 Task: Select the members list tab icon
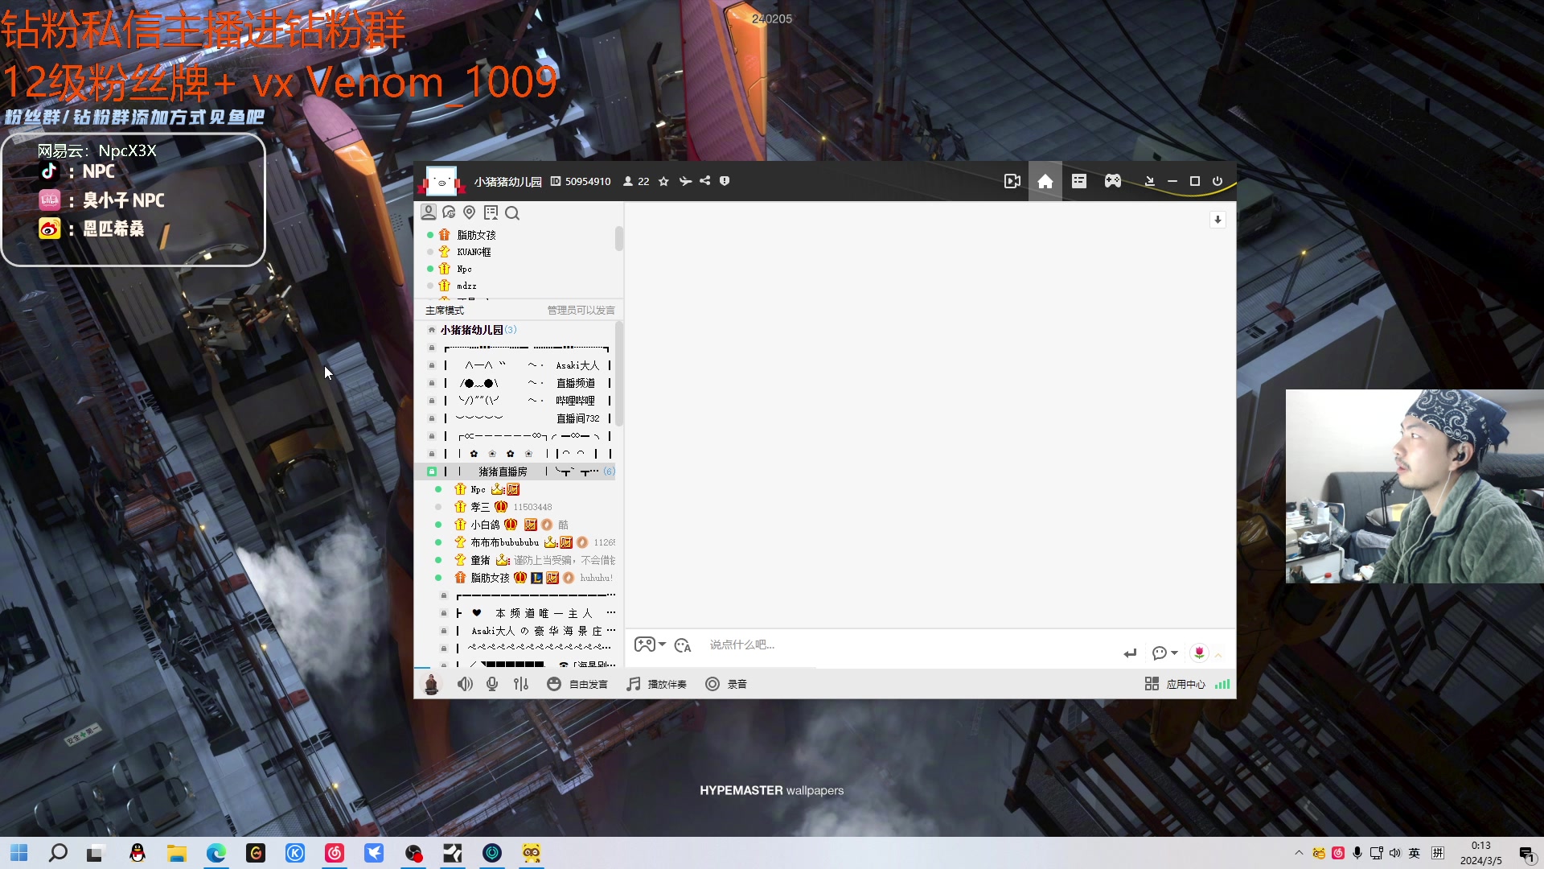click(429, 212)
